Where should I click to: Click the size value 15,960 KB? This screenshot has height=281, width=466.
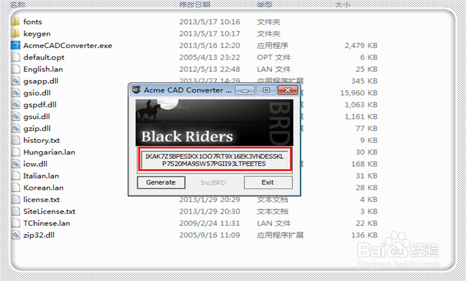(359, 93)
